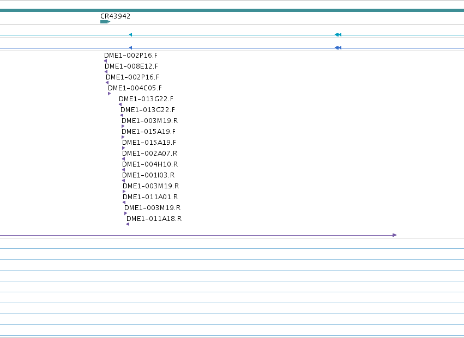Click DME1-003M19.R label above DME1-011A01.R
464x338 pixels.
[151, 186]
